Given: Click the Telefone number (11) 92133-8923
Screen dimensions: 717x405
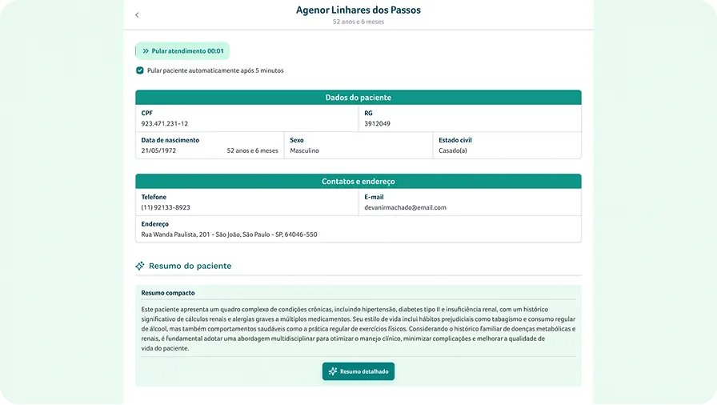Looking at the screenshot, I should (166, 207).
